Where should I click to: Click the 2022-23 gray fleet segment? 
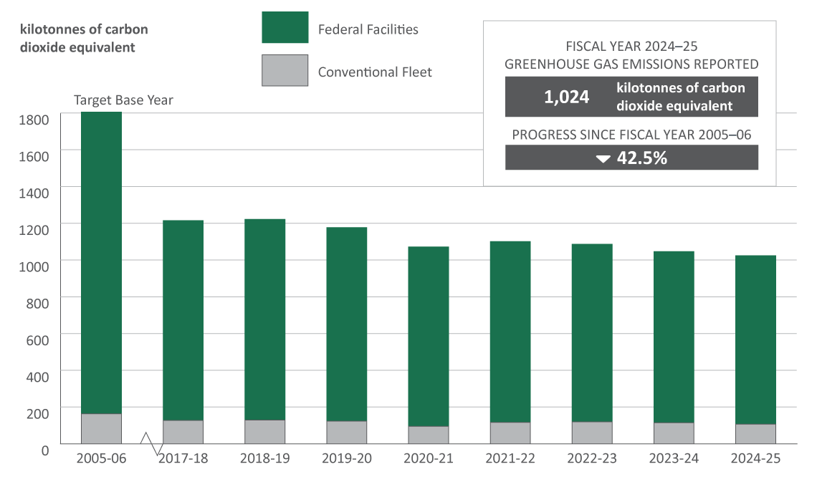point(592,433)
